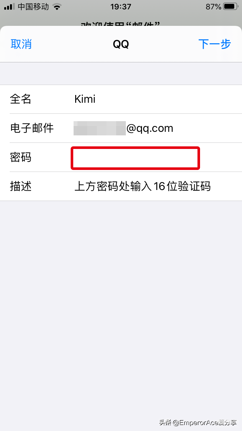Tap the 密码 label
The height and width of the screenshot is (431, 242).
tap(21, 157)
